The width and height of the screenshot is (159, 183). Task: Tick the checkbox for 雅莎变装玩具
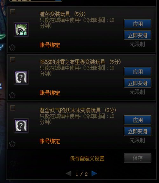tap(13, 12)
